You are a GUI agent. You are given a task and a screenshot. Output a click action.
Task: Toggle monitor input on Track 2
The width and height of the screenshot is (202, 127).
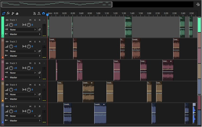click(x=44, y=42)
